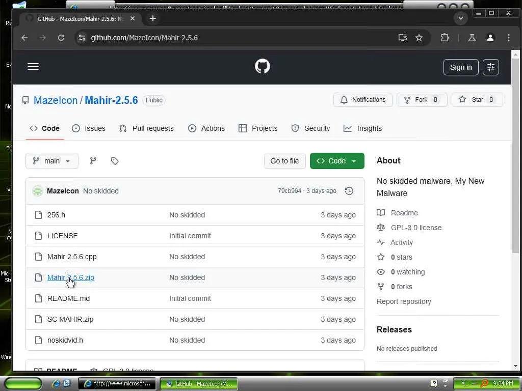522x391 pixels.
Task: Switch to the Code tab
Action: coord(45,128)
